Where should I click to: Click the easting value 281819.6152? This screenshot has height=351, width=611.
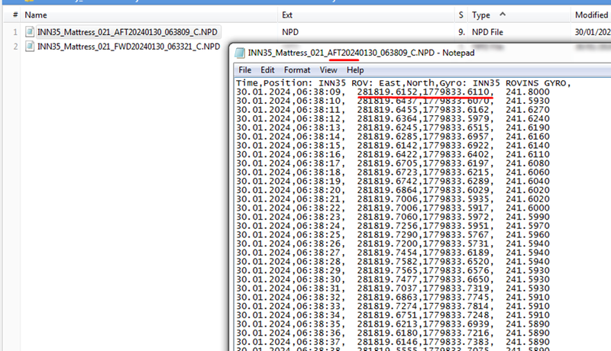(x=387, y=92)
